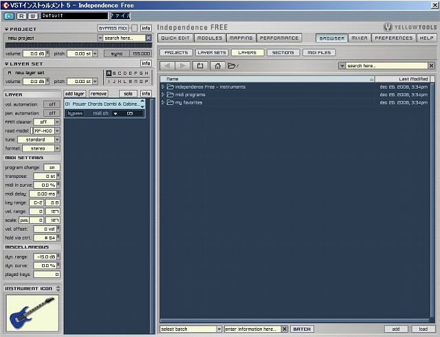Viewport: 440px width, 337px height.
Task: Open the PERFORMANCE tab
Action: click(x=279, y=38)
